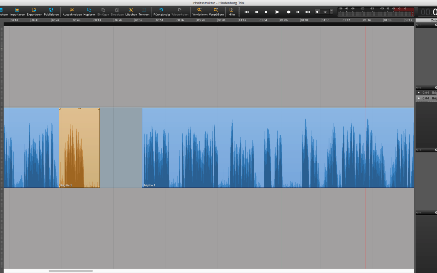Image resolution: width=437 pixels, height=273 pixels.
Task: Increase playback speed with up stepper arrow
Action: pyautogui.click(x=331, y=11)
